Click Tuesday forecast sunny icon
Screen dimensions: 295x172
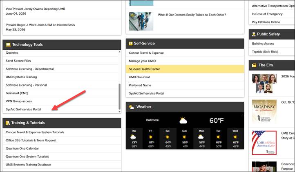click(x=218, y=137)
